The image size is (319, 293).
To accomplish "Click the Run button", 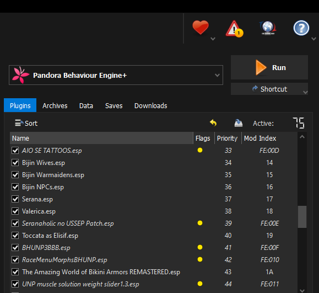I will [269, 67].
